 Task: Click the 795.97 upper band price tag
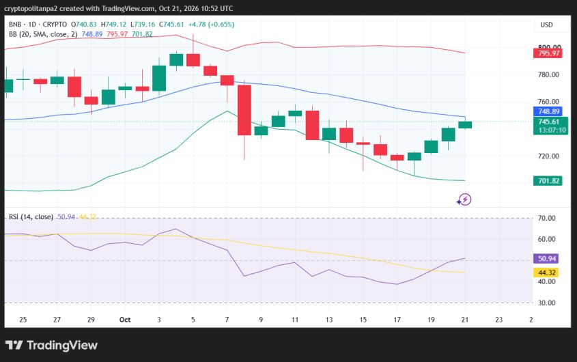coord(548,53)
